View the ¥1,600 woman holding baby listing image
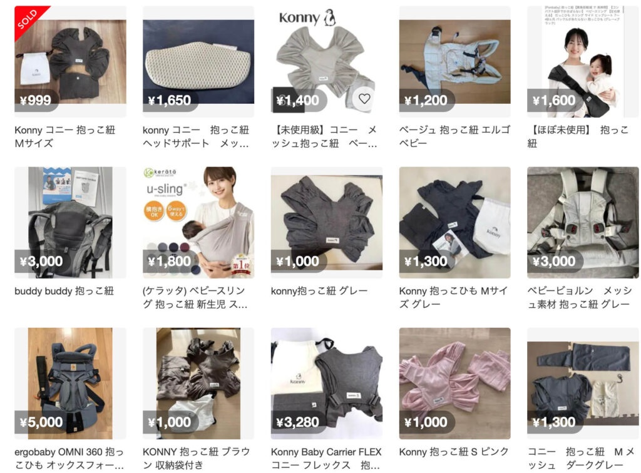 click(583, 62)
